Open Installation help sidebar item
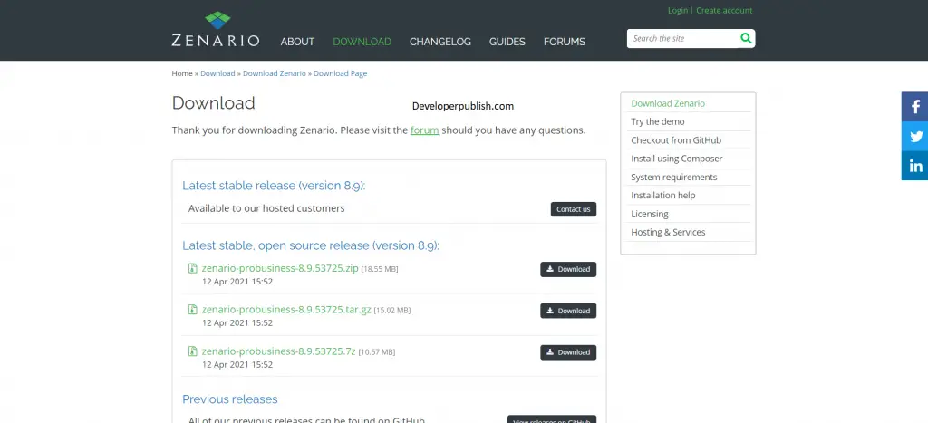 coord(662,196)
